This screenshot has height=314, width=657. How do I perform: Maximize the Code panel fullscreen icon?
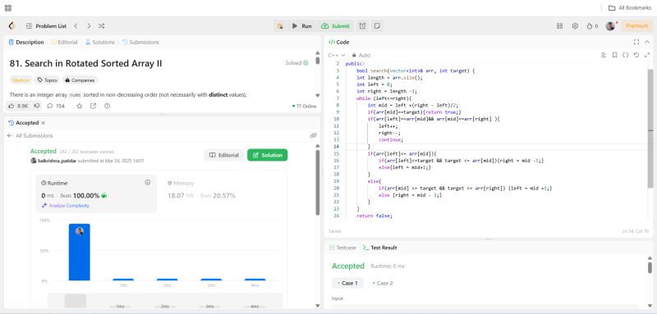point(636,42)
